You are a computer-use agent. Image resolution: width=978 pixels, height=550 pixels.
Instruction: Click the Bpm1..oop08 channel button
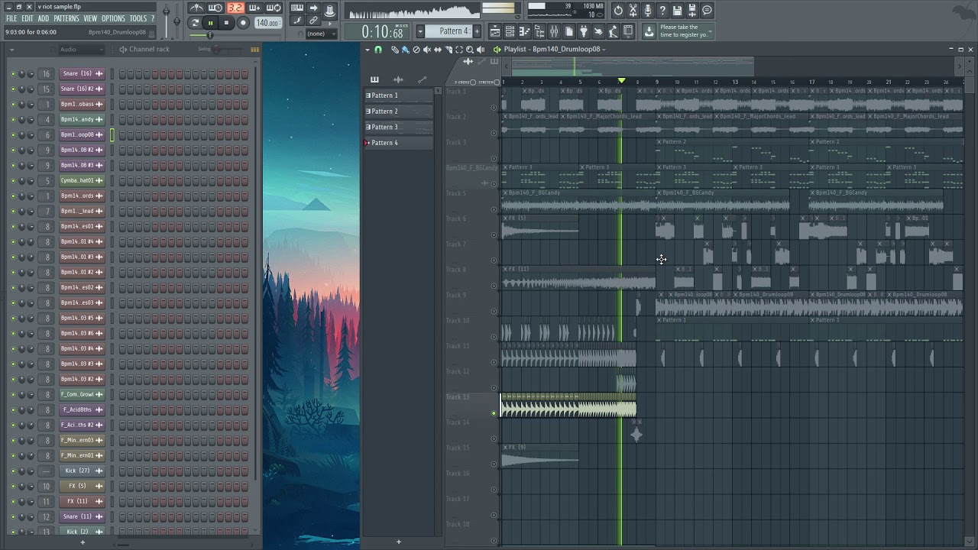82,134
